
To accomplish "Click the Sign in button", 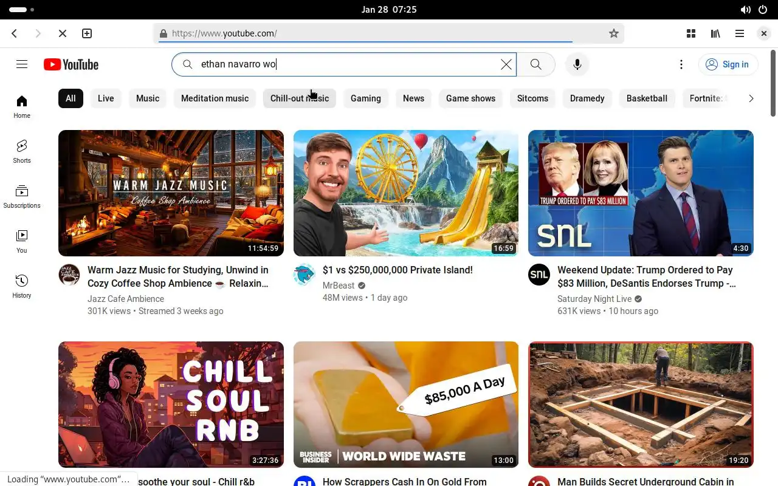I will coord(728,64).
